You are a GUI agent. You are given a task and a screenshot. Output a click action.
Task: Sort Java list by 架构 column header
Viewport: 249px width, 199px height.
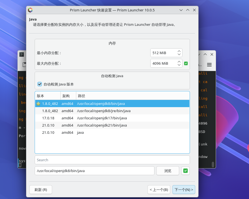pos(68,96)
